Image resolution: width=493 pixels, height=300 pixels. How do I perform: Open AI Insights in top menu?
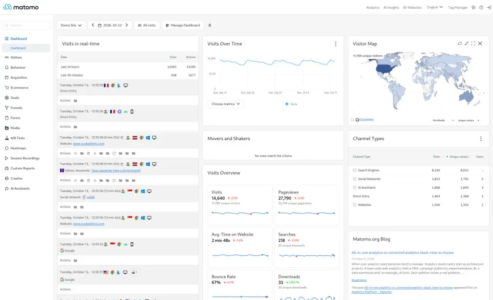click(391, 7)
